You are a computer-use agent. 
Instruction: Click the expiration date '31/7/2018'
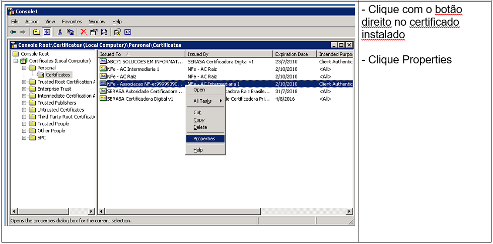tap(286, 92)
